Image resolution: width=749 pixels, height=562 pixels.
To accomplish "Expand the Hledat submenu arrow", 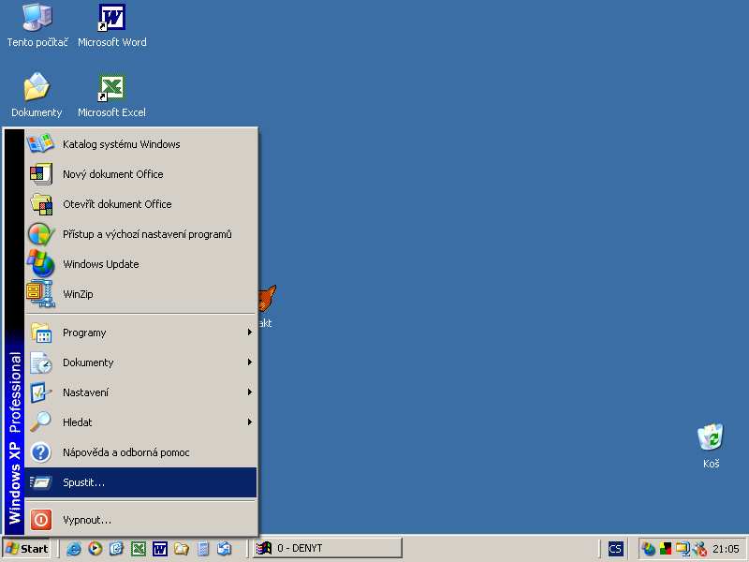I will tap(249, 422).
